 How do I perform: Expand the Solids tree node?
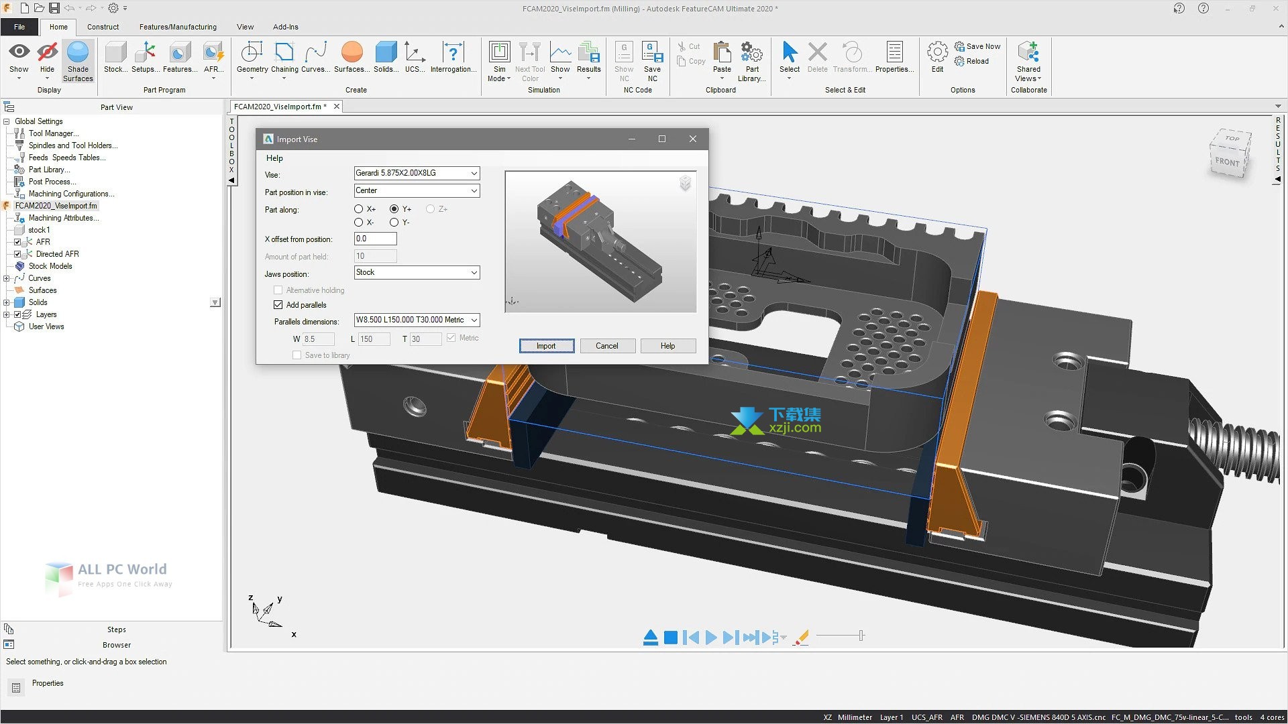(x=7, y=302)
